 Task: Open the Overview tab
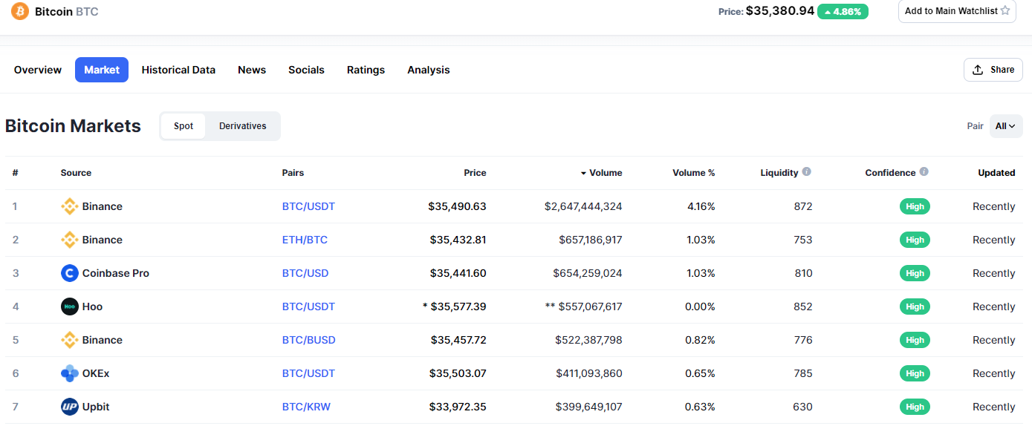pos(38,70)
